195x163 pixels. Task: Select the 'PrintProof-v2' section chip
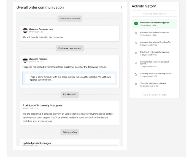(70, 95)
